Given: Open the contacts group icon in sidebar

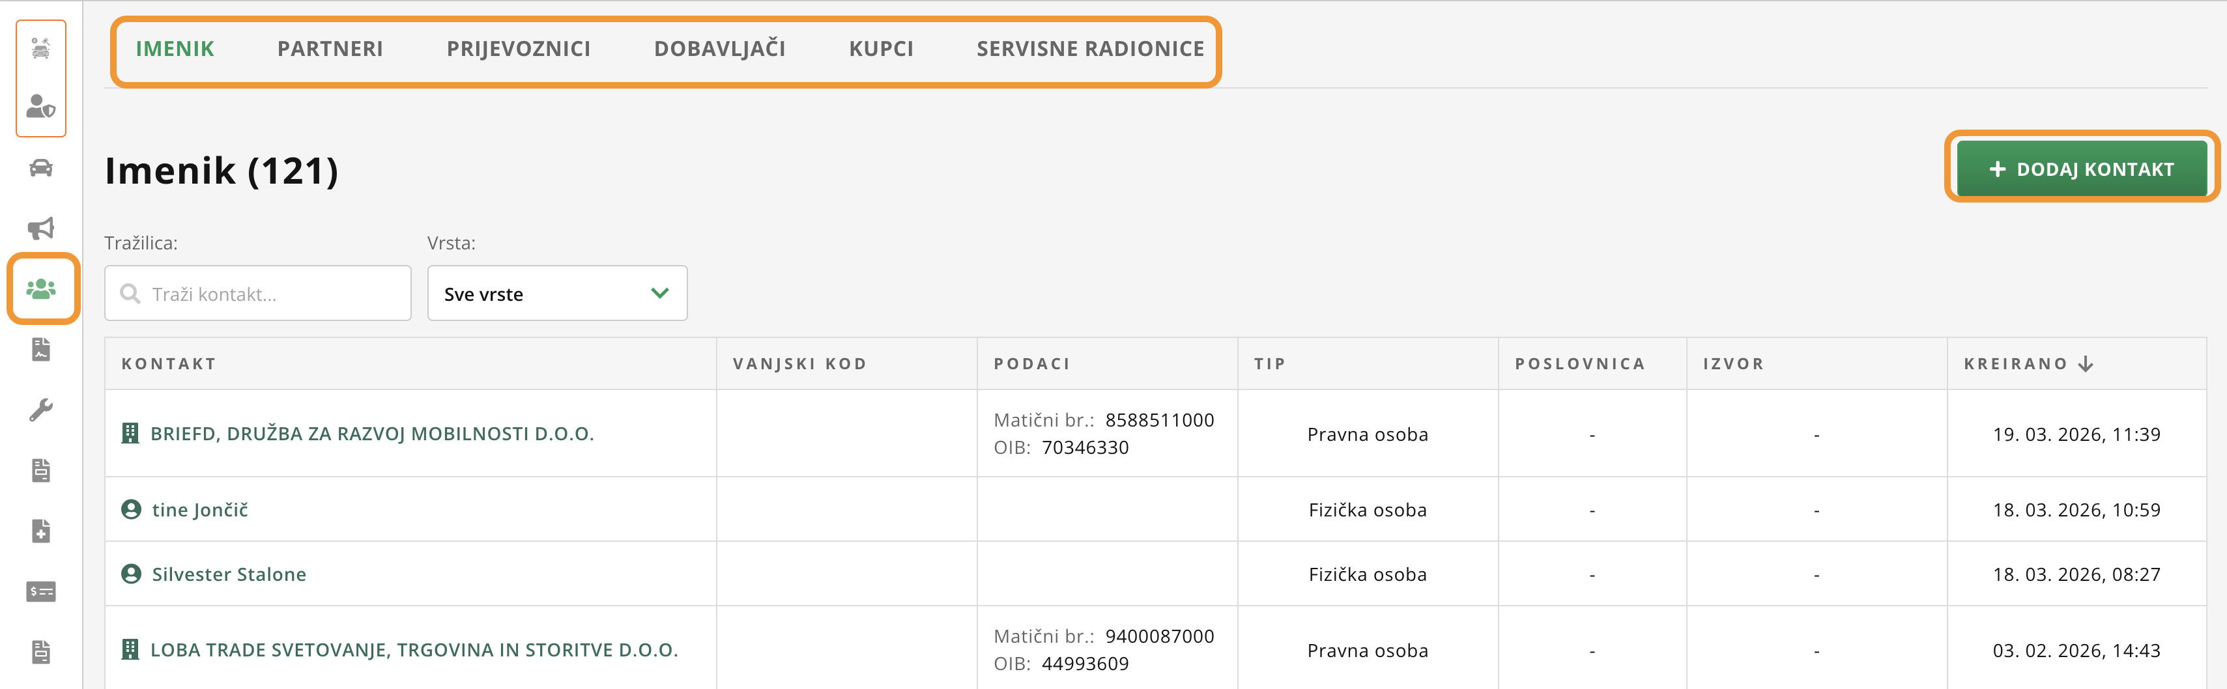Looking at the screenshot, I should point(40,288).
